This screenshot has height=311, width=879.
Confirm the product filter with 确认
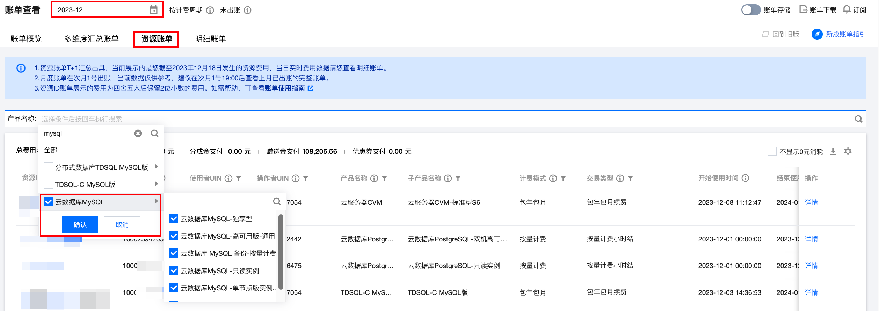pos(80,225)
